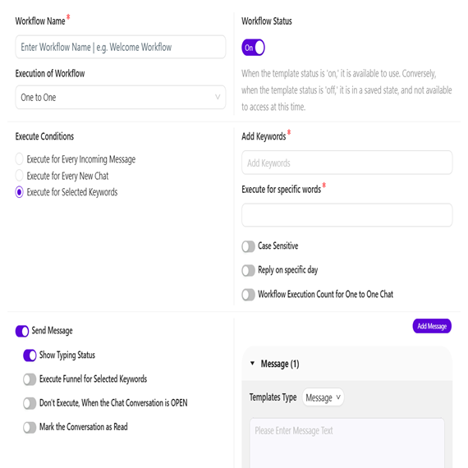Disable the Send Message toggle
The image size is (468, 468).
point(22,331)
